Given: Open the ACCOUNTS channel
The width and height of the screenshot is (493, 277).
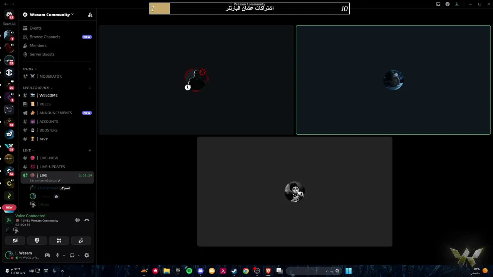Looking at the screenshot, I should point(57,122).
